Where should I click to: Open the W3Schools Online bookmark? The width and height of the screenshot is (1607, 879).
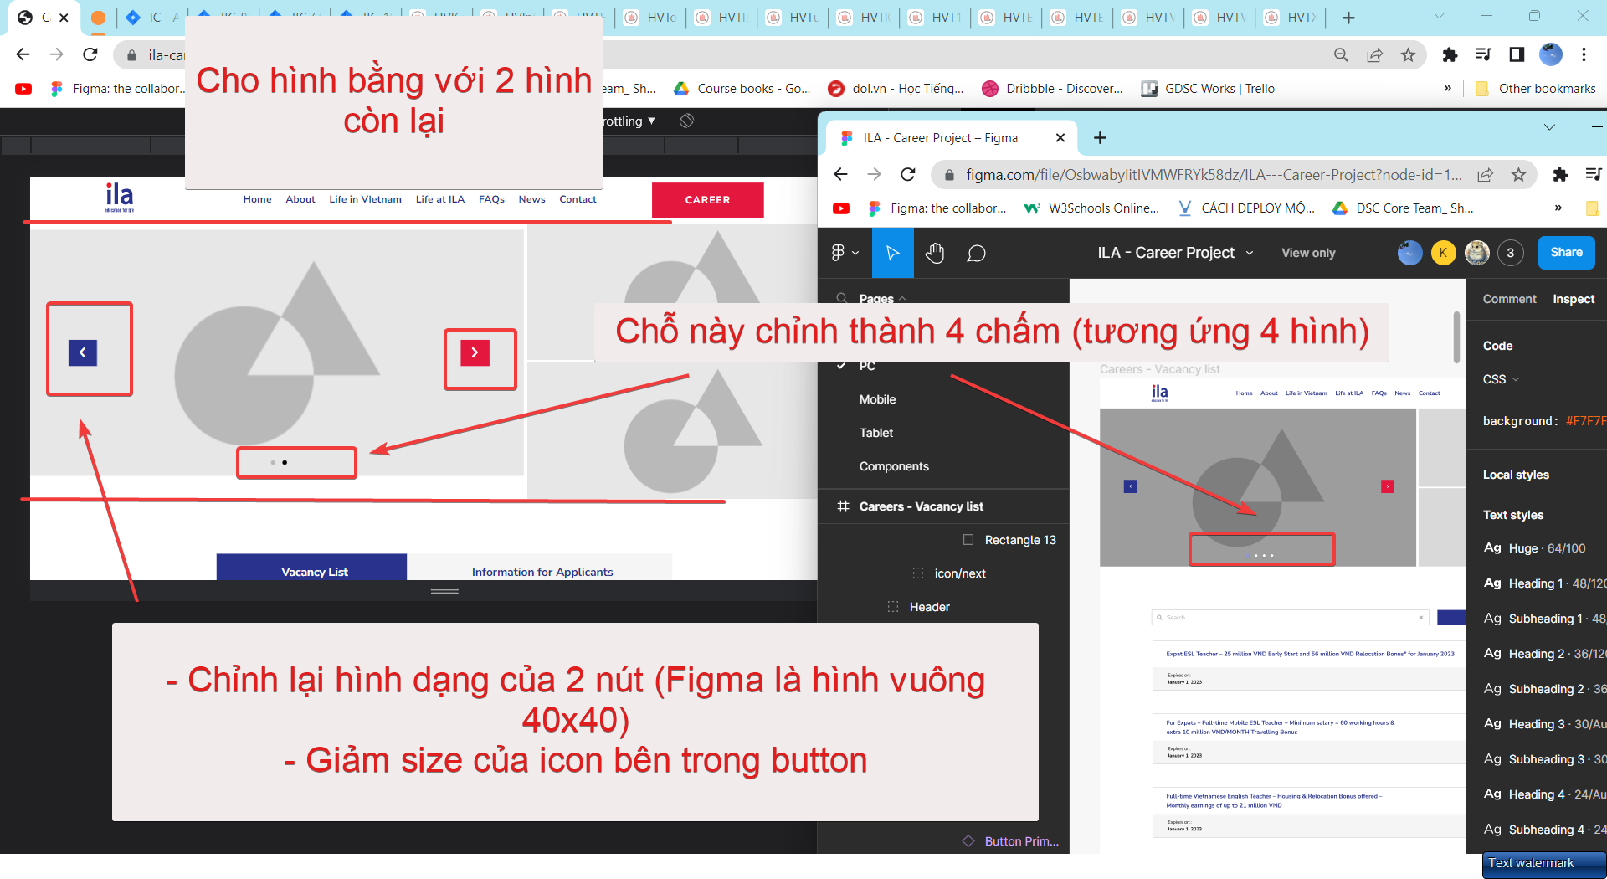(1092, 208)
